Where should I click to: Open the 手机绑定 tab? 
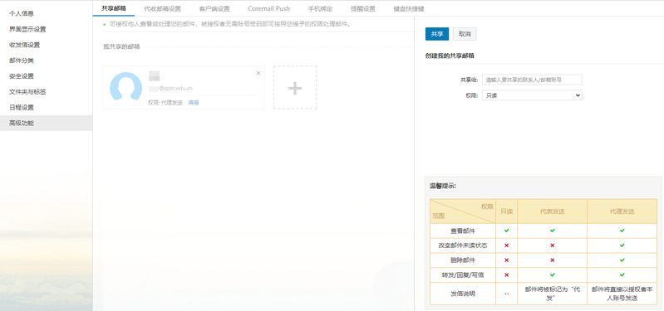pos(320,8)
